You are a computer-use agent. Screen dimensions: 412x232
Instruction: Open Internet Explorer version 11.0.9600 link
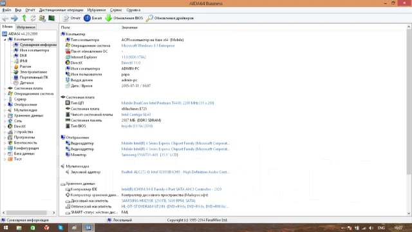pyautogui.click(x=133, y=57)
